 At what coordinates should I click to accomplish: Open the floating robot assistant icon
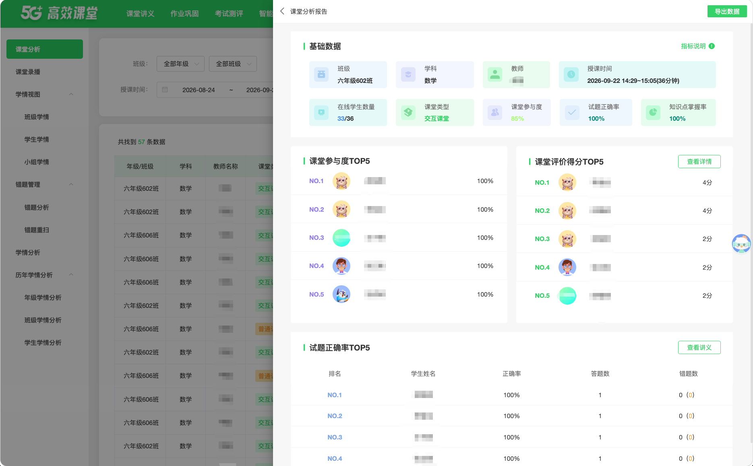tap(741, 244)
